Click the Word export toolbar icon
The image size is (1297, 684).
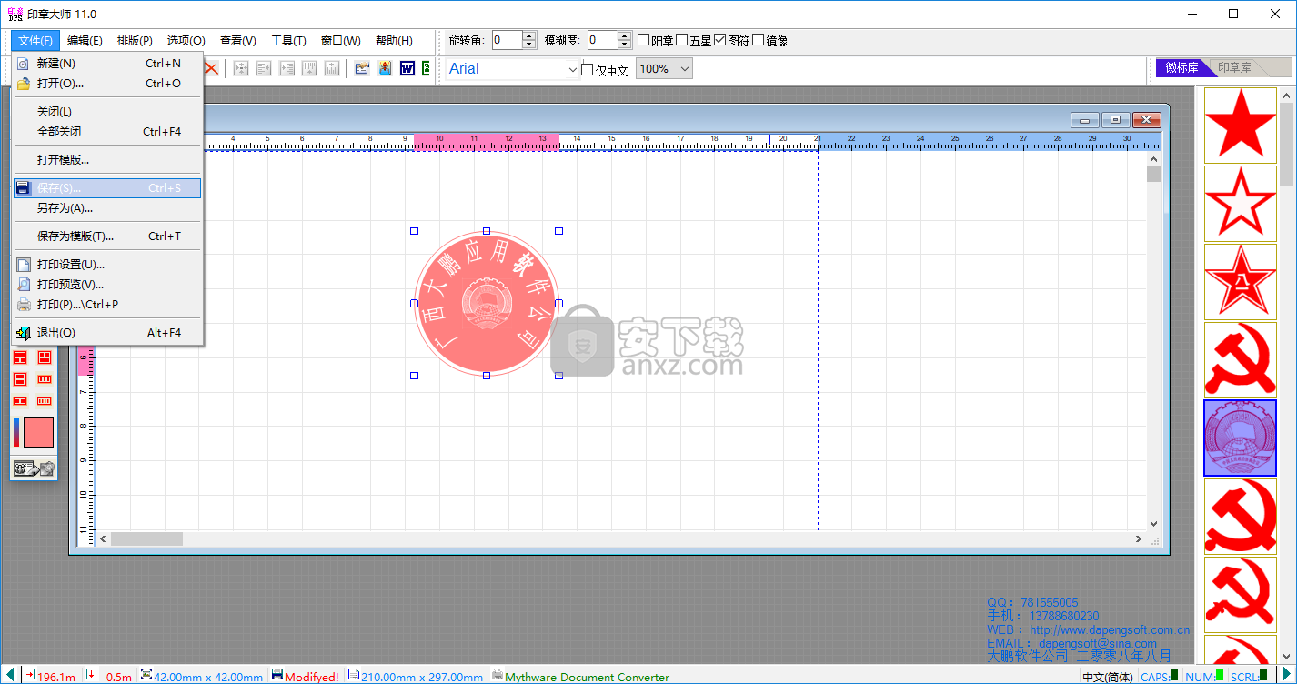(x=407, y=68)
